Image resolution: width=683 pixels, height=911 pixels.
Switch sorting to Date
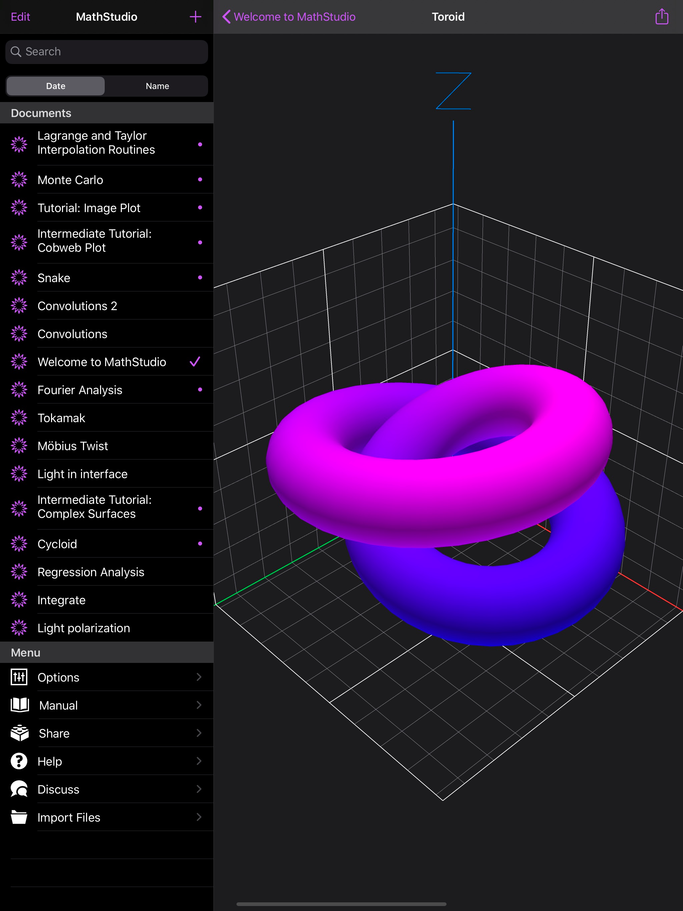56,86
